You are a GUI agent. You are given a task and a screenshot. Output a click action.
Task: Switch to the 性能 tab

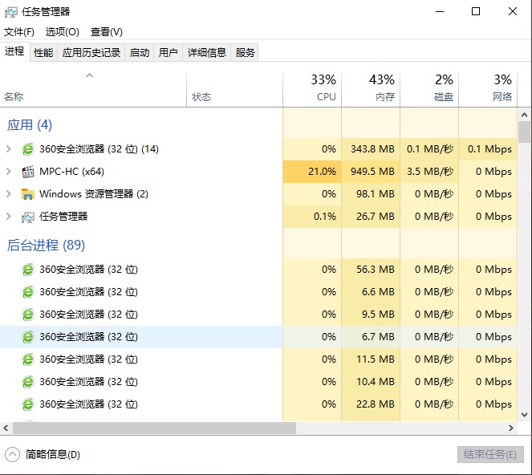43,53
